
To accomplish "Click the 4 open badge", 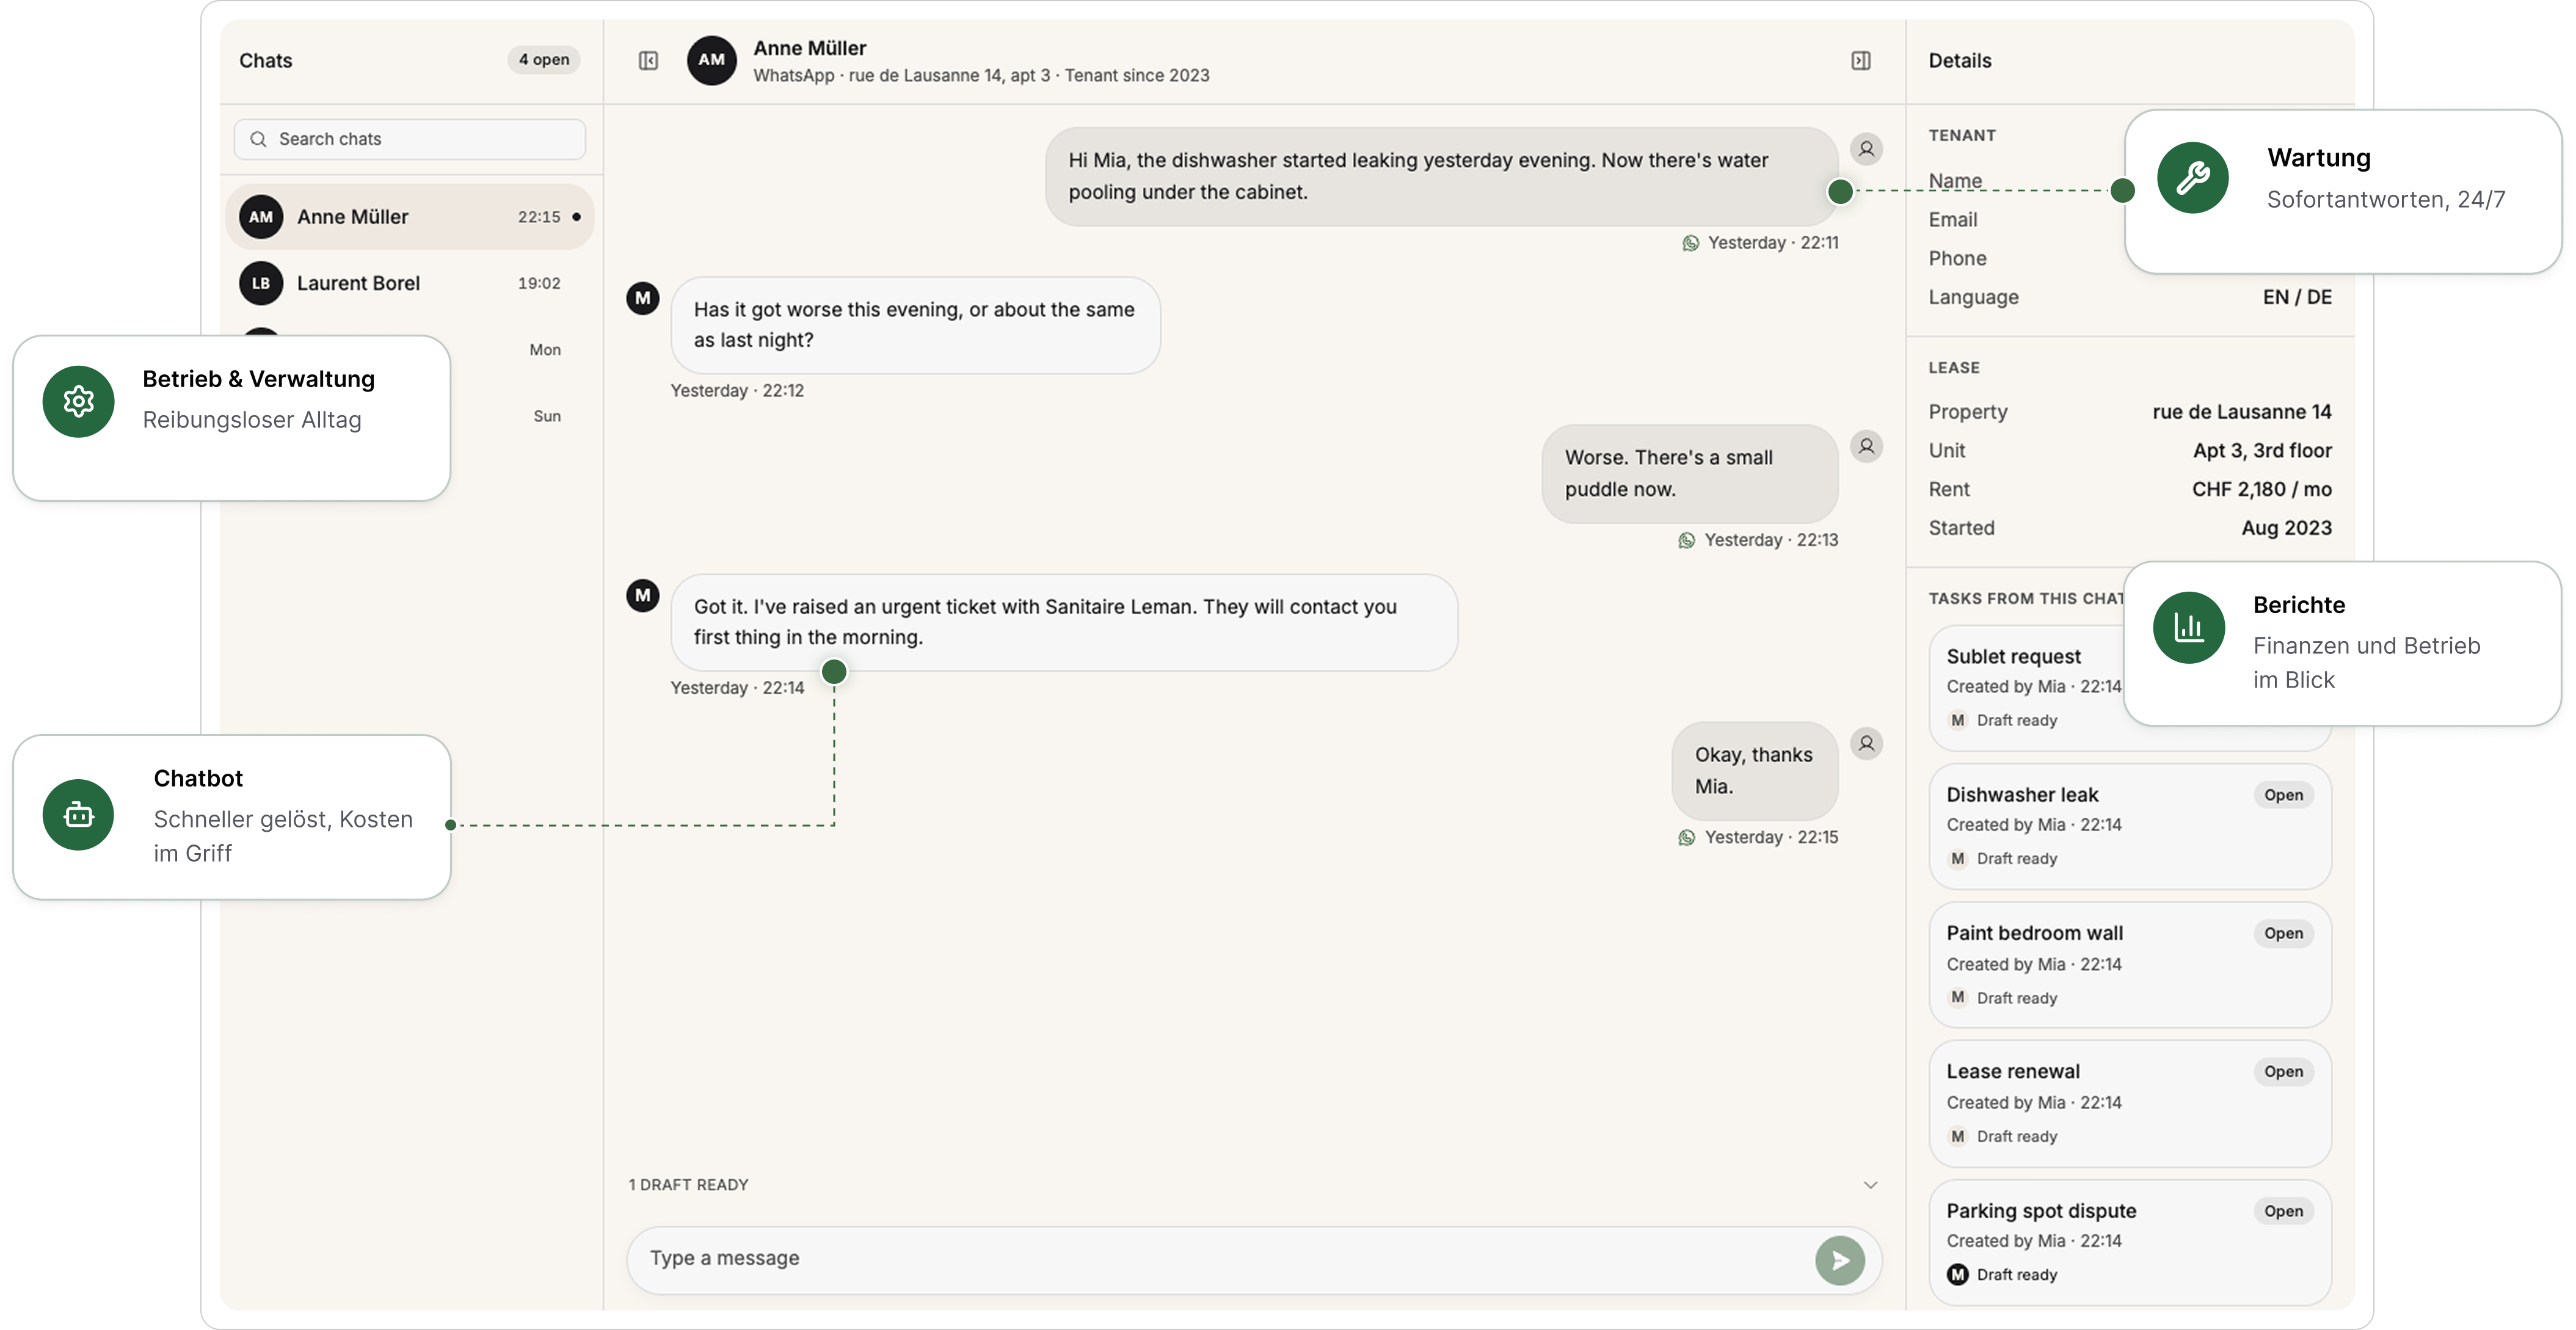I will [x=543, y=60].
